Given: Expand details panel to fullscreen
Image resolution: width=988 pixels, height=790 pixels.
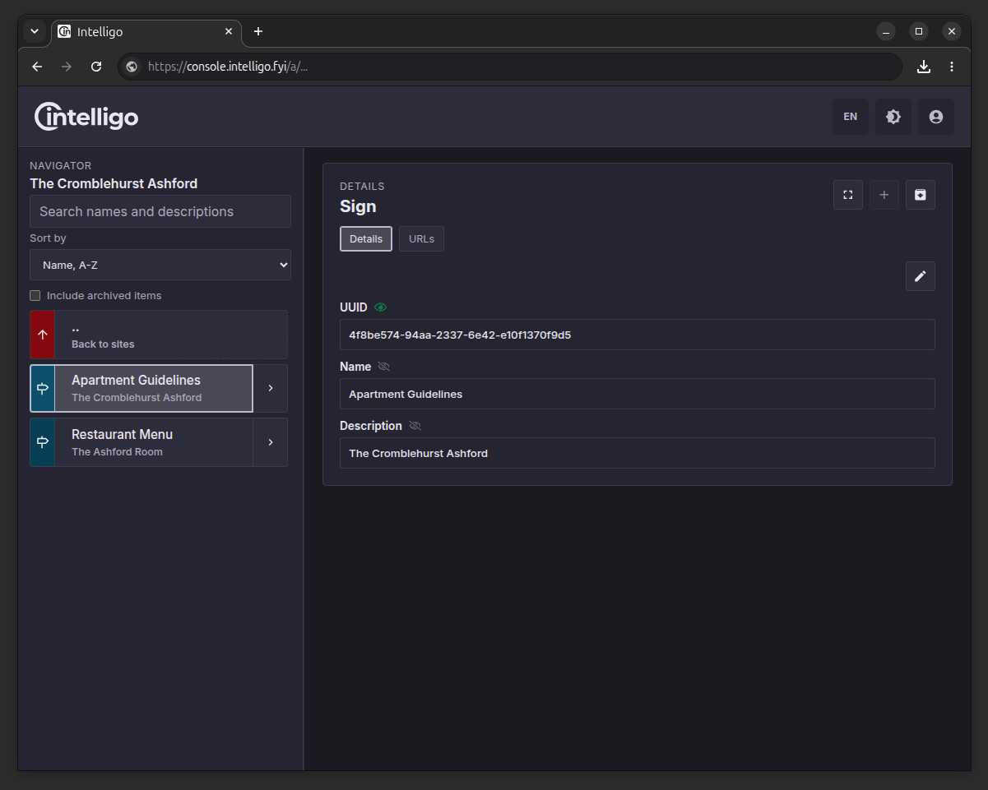Looking at the screenshot, I should click(848, 195).
